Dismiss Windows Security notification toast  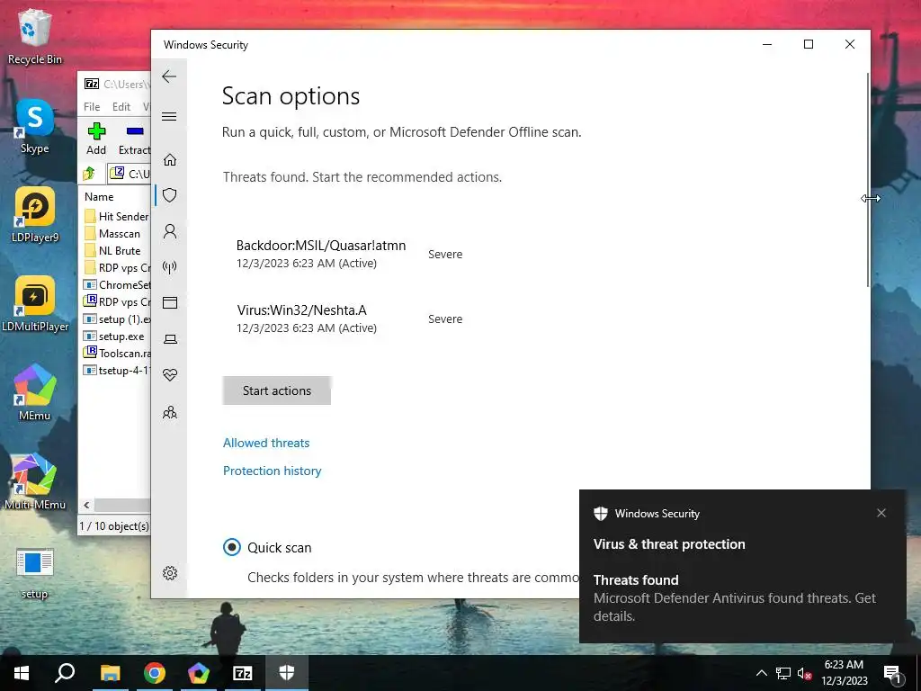[881, 513]
